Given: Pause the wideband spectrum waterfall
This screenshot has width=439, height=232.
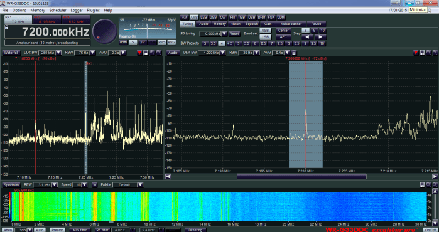Looking at the screenshot, I should click(95, 185).
